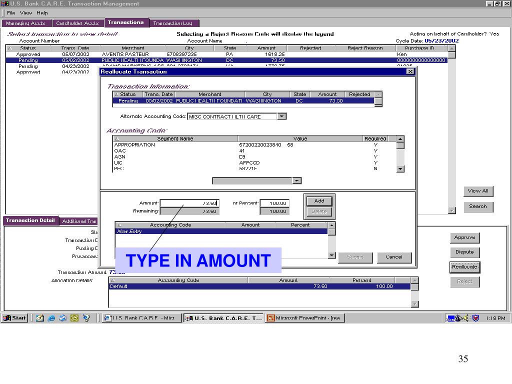Close the Reallocate Transaction dialog
Image resolution: width=512 pixels, height=384 pixels.
tap(410, 71)
